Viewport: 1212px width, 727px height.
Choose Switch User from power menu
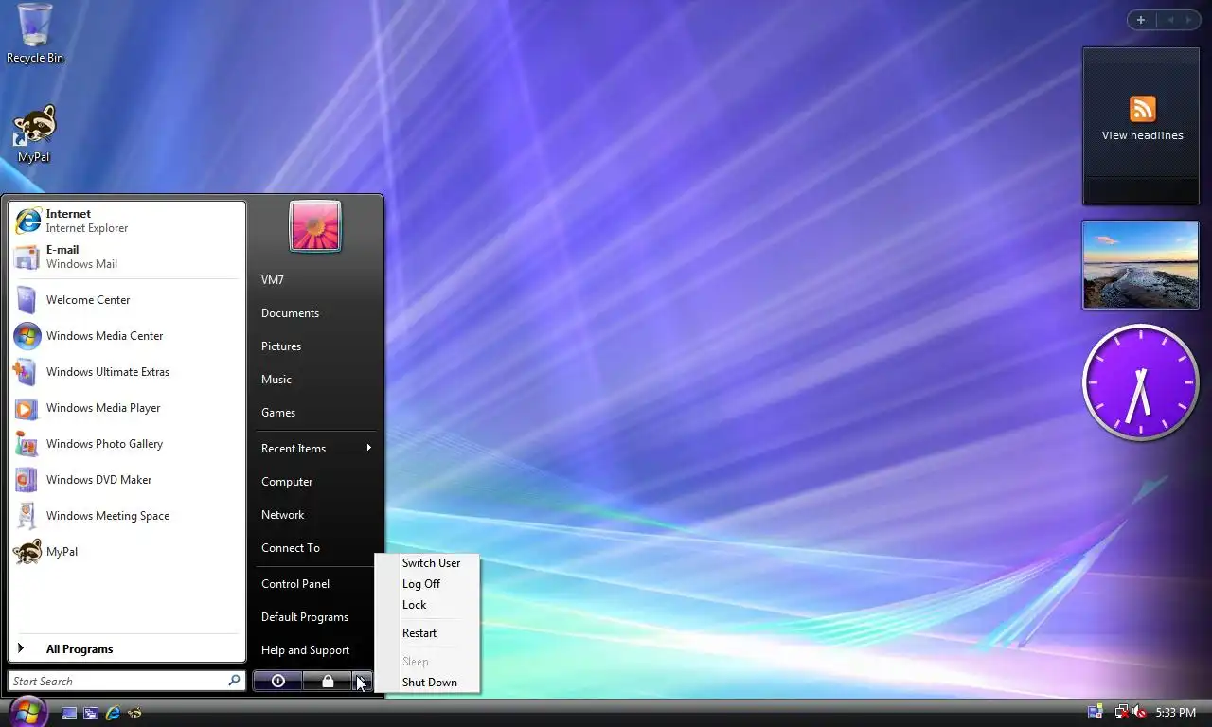[x=431, y=563]
